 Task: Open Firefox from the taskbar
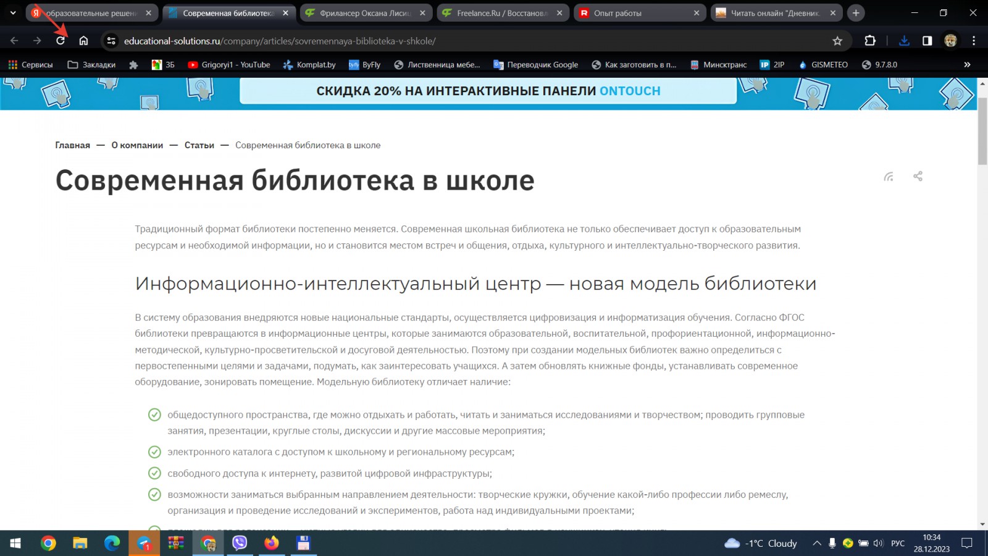272,543
